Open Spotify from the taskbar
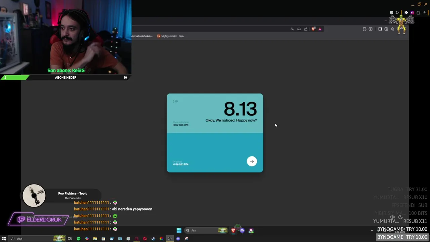This screenshot has height=242, width=430. (79, 239)
